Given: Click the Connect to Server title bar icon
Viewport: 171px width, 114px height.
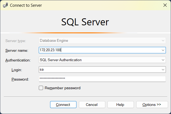Looking at the screenshot, I should pyautogui.click(x=5, y=5).
